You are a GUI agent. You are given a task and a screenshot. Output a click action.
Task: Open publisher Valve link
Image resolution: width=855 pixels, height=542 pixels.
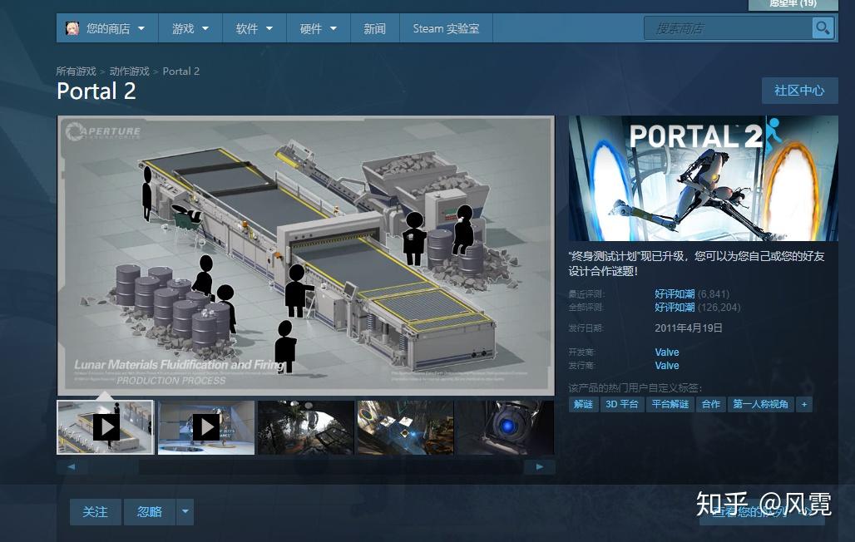click(667, 365)
